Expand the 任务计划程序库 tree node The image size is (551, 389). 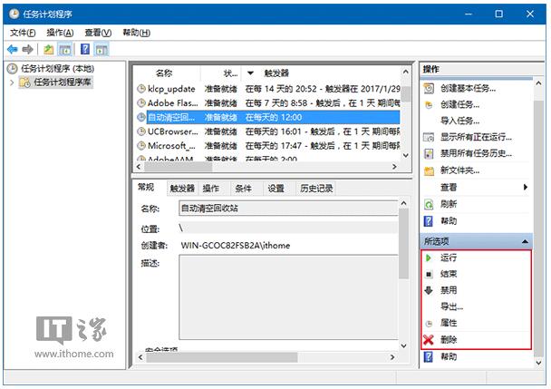(12, 83)
